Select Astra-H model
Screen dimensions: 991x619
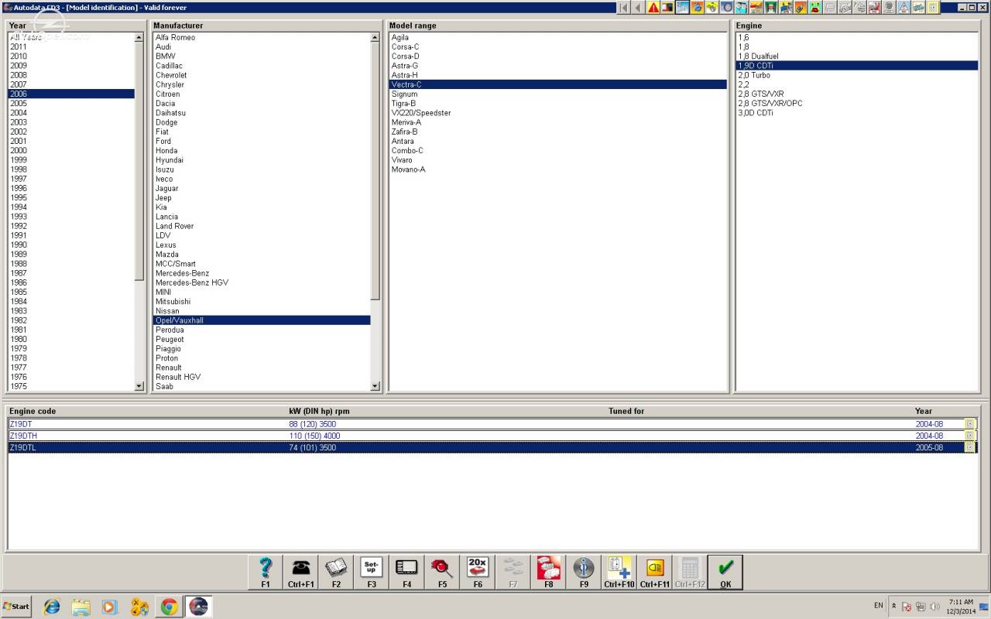point(558,75)
